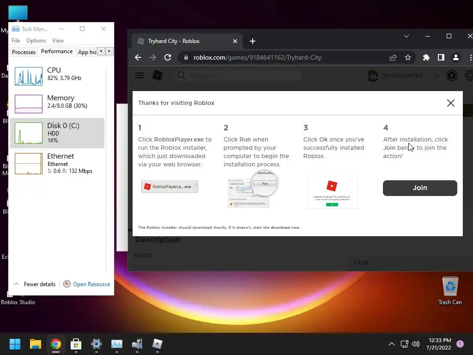This screenshot has width=473, height=355.
Task: Click the network tray icon
Action: 404,344
